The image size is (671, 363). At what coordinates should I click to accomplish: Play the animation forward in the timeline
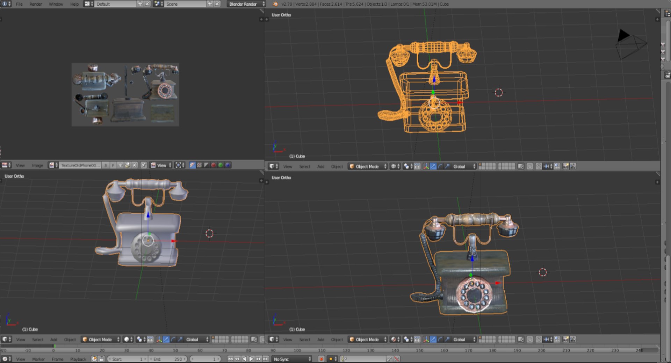251,359
